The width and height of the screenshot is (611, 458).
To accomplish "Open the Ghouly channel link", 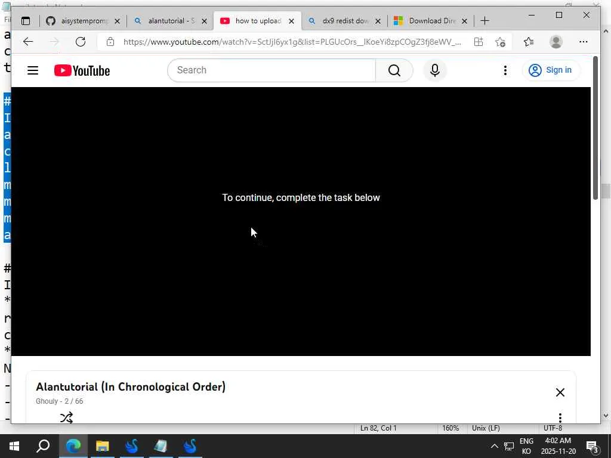I will click(x=47, y=401).
